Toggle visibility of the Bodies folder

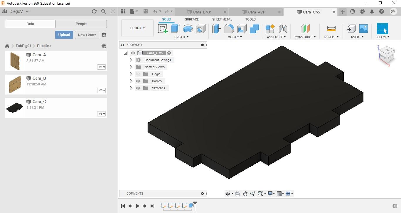tap(138, 81)
